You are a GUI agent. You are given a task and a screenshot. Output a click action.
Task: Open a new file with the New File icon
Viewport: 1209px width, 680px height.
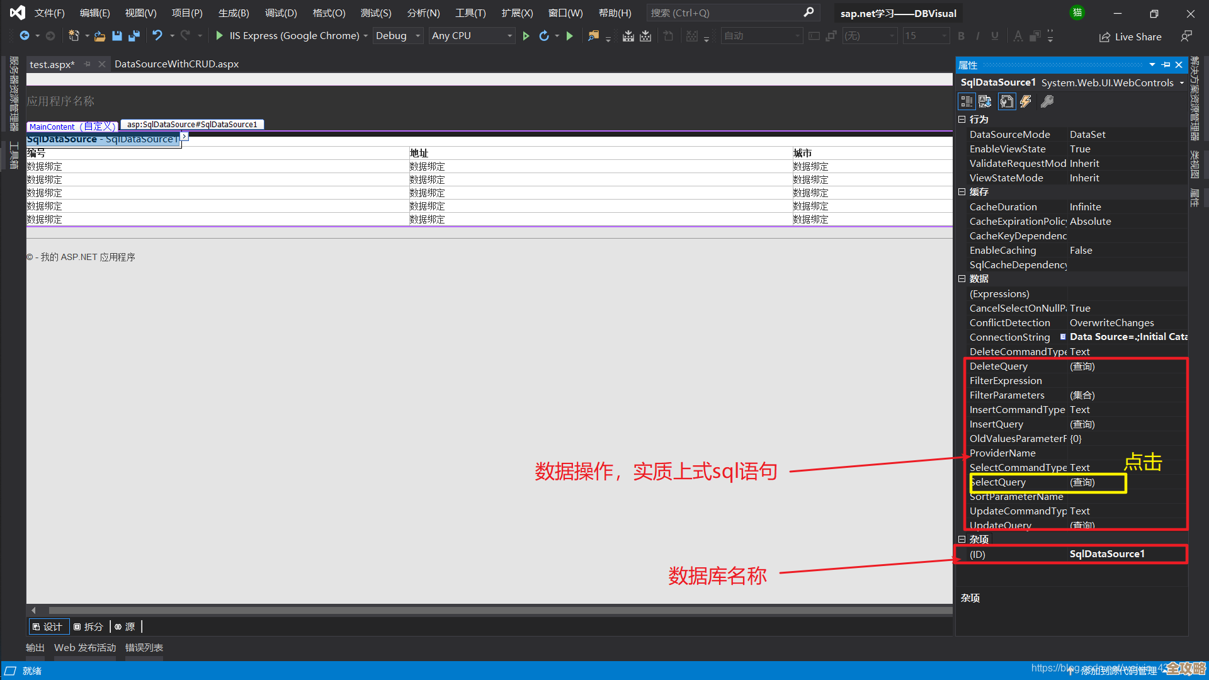tap(74, 36)
